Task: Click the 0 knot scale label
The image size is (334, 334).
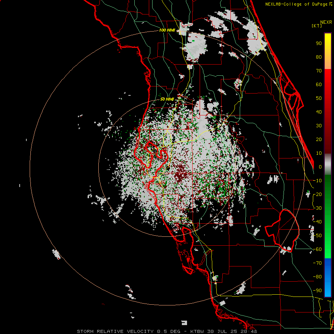Action: point(320,167)
